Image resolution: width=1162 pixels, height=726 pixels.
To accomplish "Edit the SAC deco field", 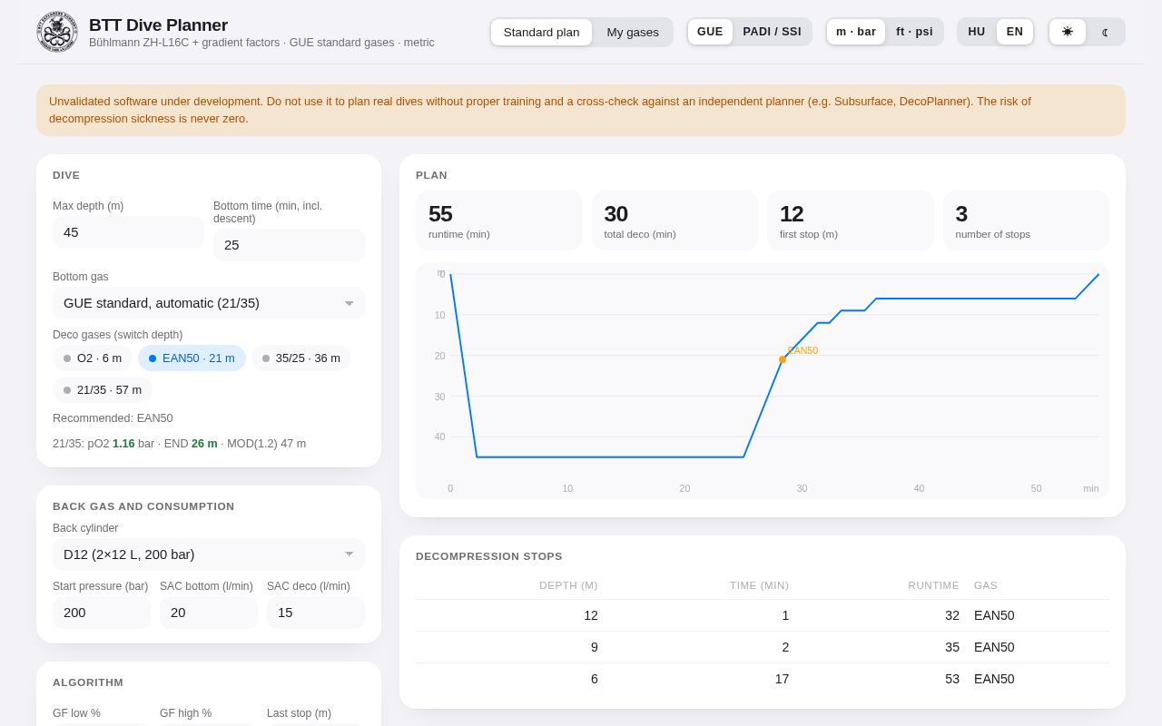I will 316,613.
